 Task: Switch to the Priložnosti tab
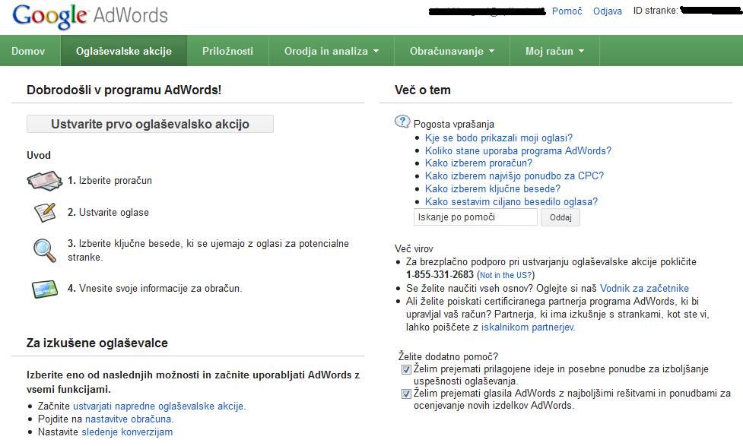point(227,52)
